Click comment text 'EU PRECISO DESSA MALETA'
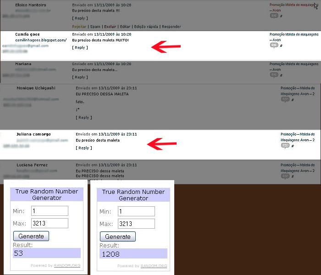This screenshot has width=321, height=275. [102, 94]
